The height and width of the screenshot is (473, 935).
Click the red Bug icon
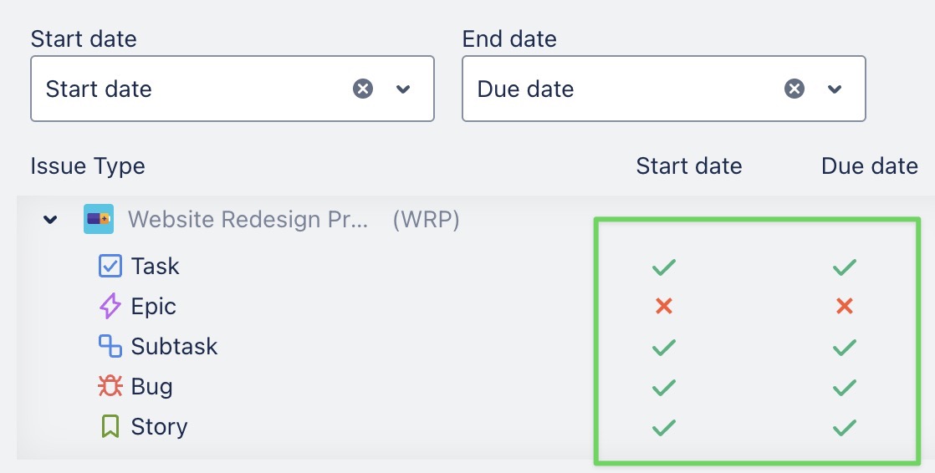tap(110, 386)
